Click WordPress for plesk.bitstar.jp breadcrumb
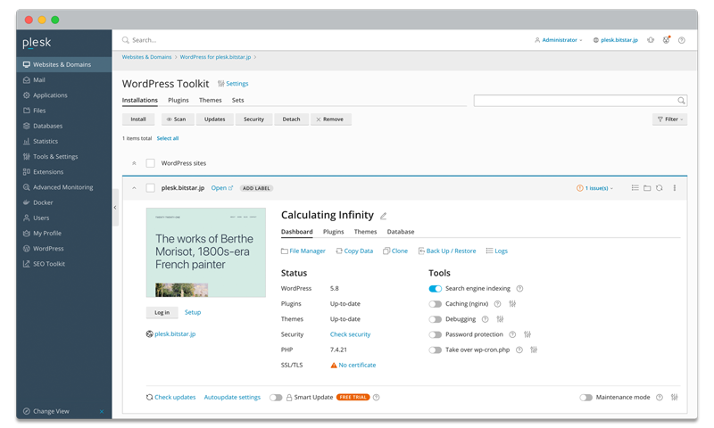 coord(215,57)
